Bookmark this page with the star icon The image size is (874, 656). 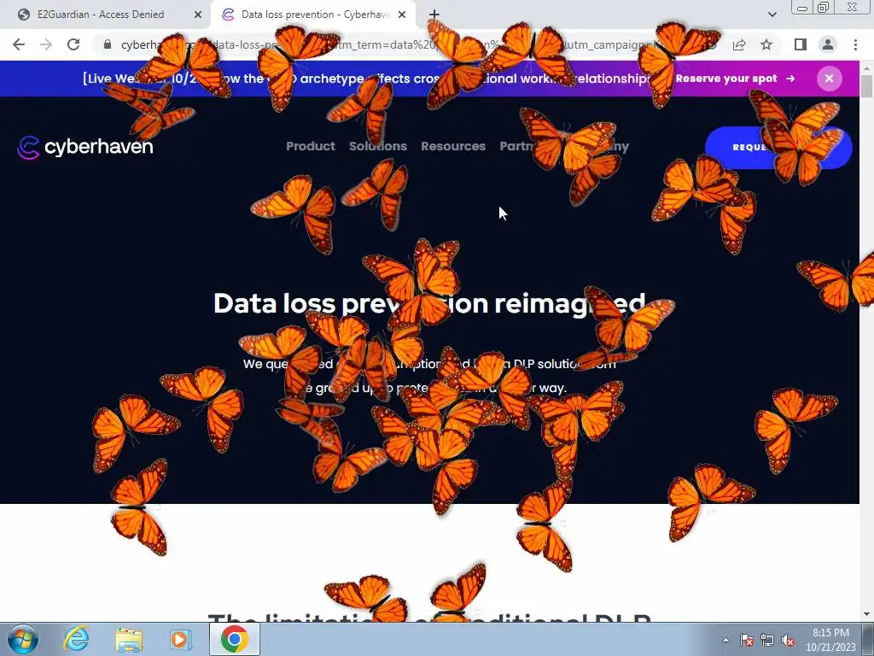[766, 44]
